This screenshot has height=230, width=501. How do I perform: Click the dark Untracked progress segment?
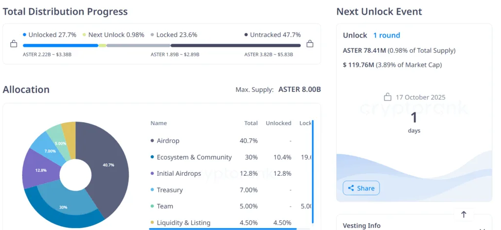click(236, 45)
